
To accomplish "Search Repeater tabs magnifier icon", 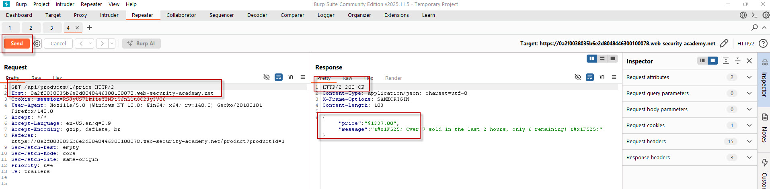I will click(x=754, y=27).
